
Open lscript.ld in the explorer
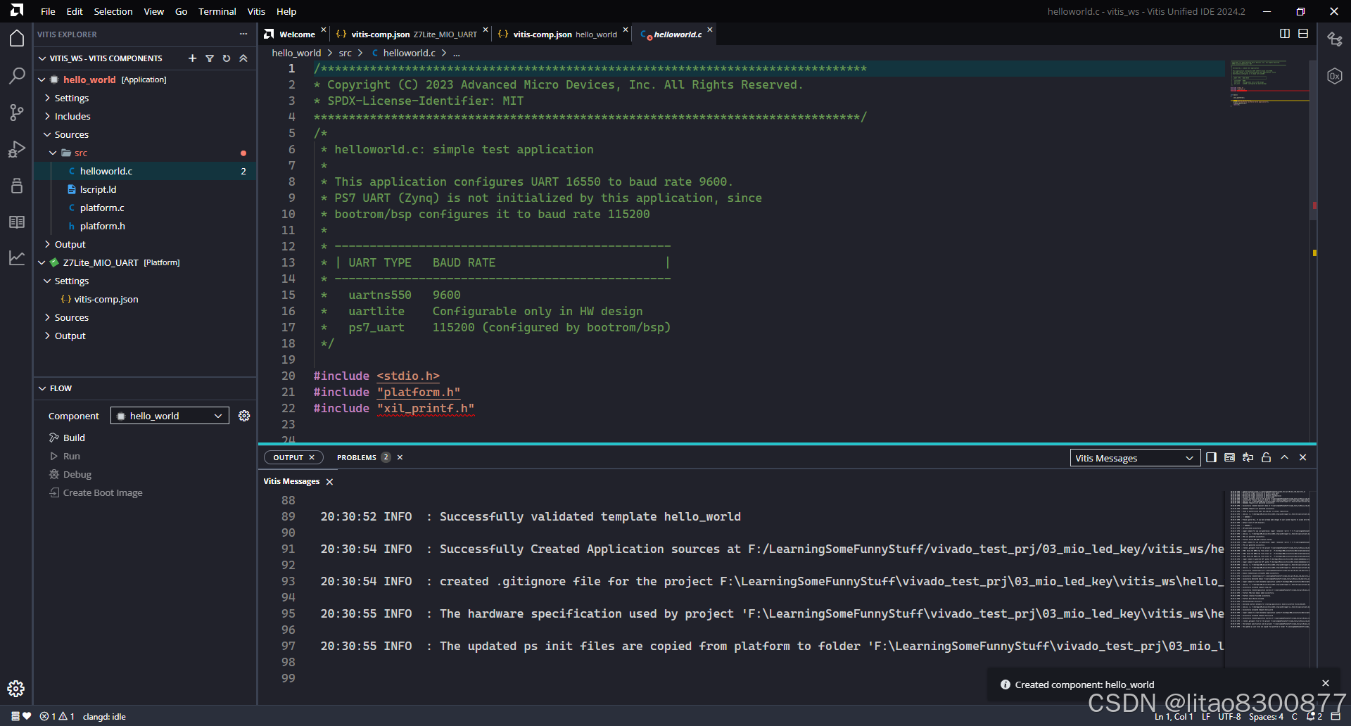tap(98, 189)
